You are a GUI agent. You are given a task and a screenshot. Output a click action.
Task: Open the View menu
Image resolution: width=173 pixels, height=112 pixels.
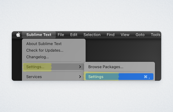125,35
